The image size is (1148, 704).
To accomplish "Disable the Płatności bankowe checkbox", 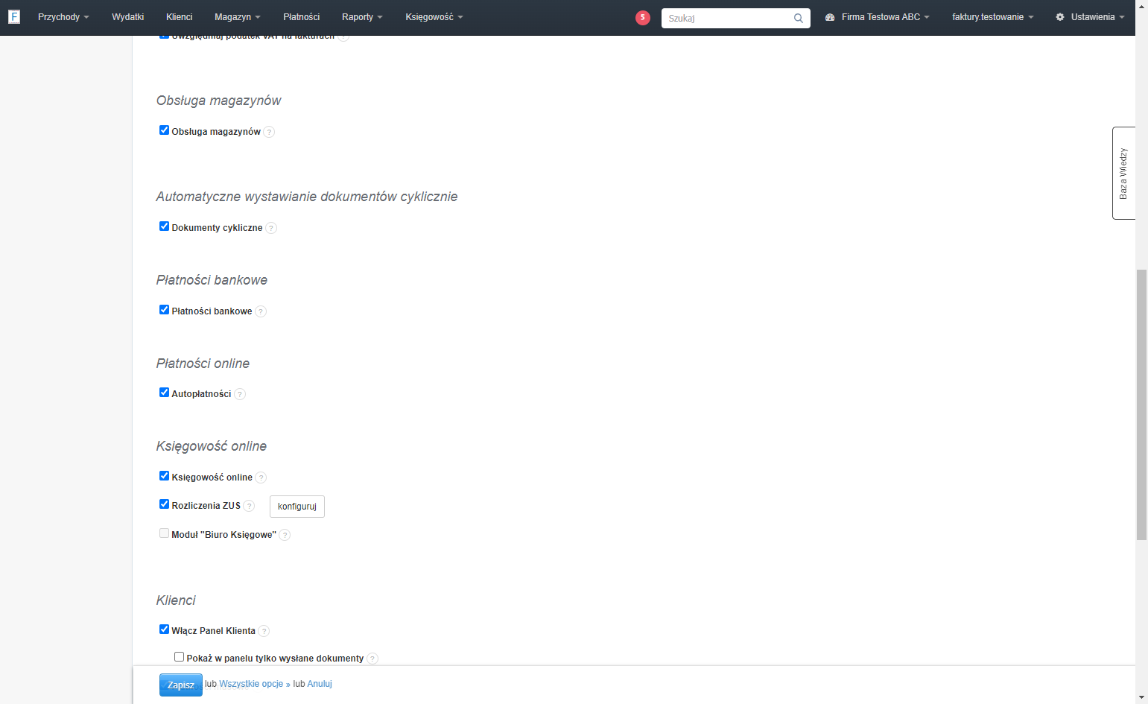I will (164, 310).
